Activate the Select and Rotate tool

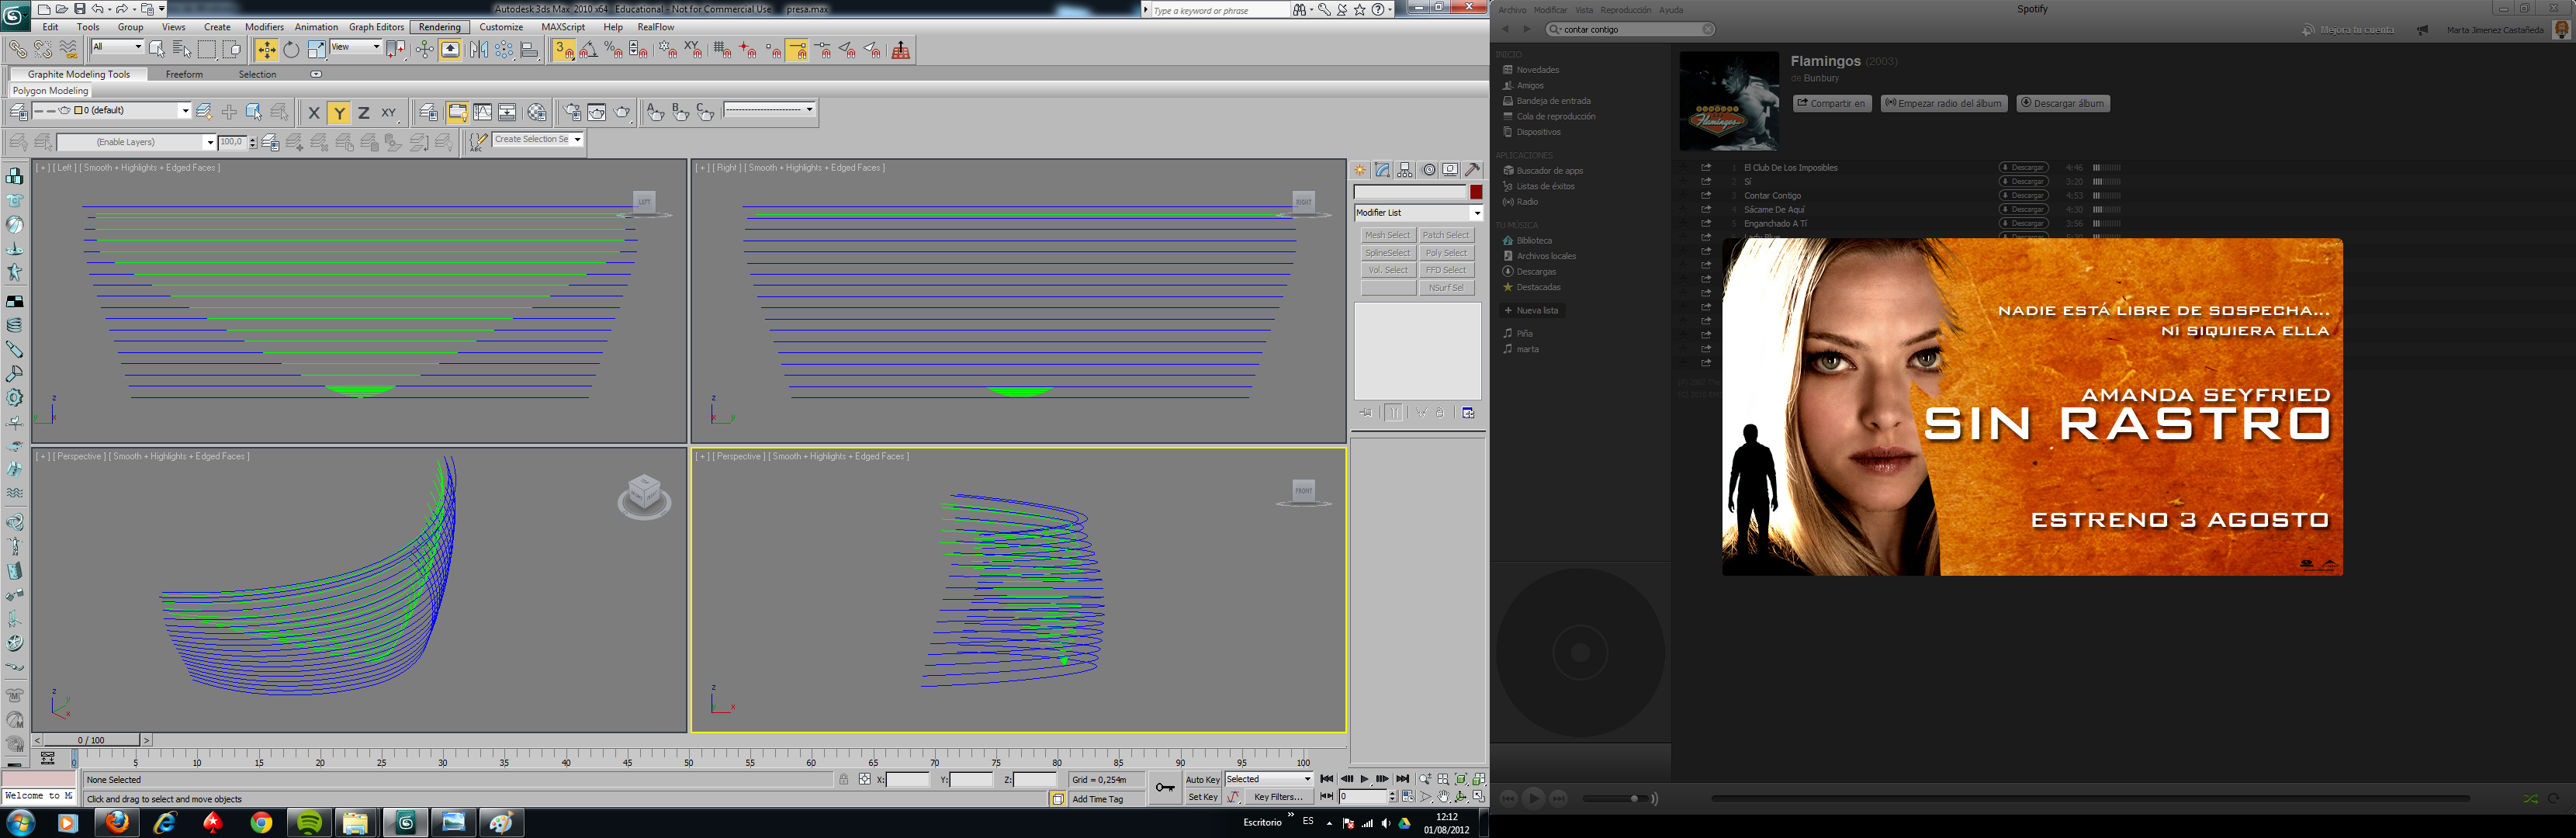(x=291, y=50)
